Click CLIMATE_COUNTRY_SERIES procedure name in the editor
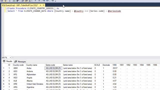 [40, 8]
